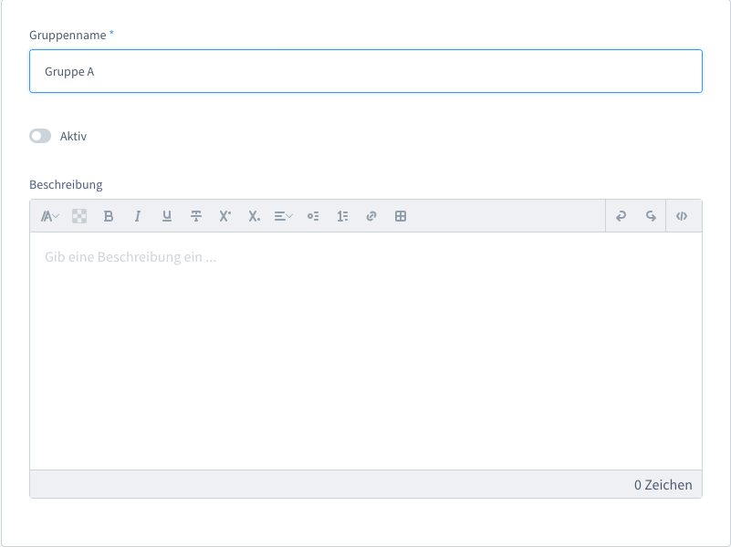Apply underline formatting
Viewport: 731px width, 547px height.
(167, 216)
